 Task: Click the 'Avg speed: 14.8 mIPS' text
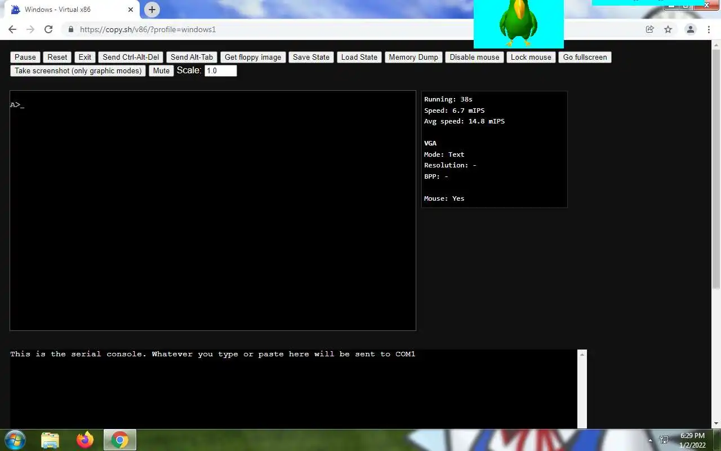click(x=464, y=121)
